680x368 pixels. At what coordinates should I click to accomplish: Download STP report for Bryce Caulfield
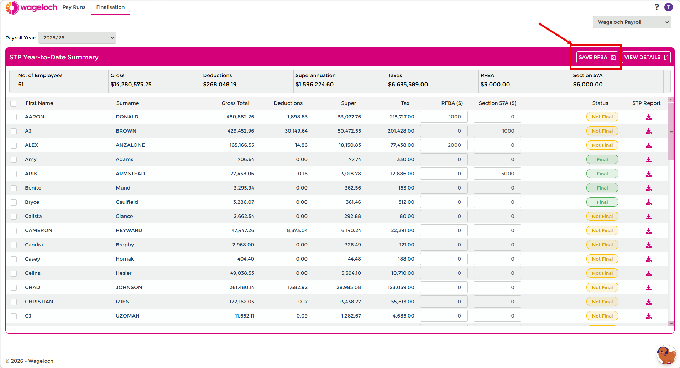(649, 202)
